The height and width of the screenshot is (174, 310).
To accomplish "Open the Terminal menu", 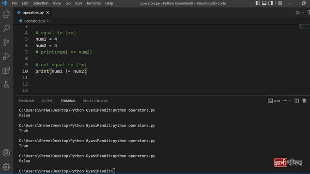I will click(93, 3).
